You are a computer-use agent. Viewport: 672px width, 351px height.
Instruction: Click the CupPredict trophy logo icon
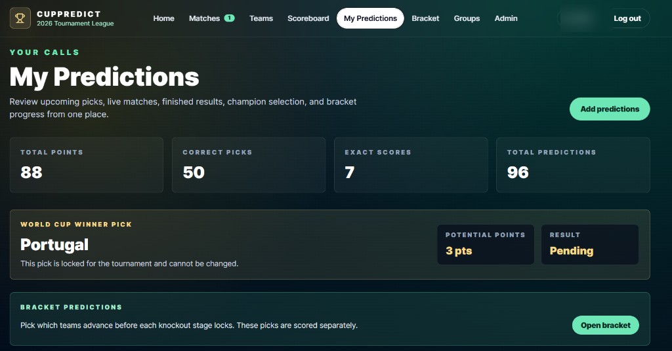pyautogui.click(x=20, y=18)
